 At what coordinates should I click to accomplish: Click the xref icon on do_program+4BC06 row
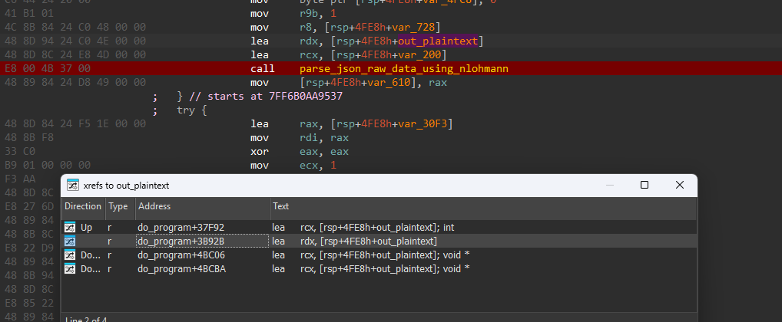[x=70, y=255]
